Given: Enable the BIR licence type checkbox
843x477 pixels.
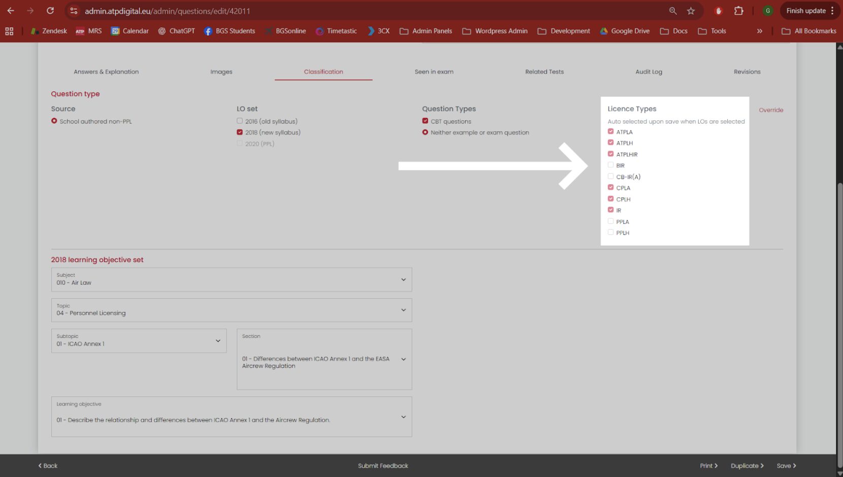Looking at the screenshot, I should (610, 165).
